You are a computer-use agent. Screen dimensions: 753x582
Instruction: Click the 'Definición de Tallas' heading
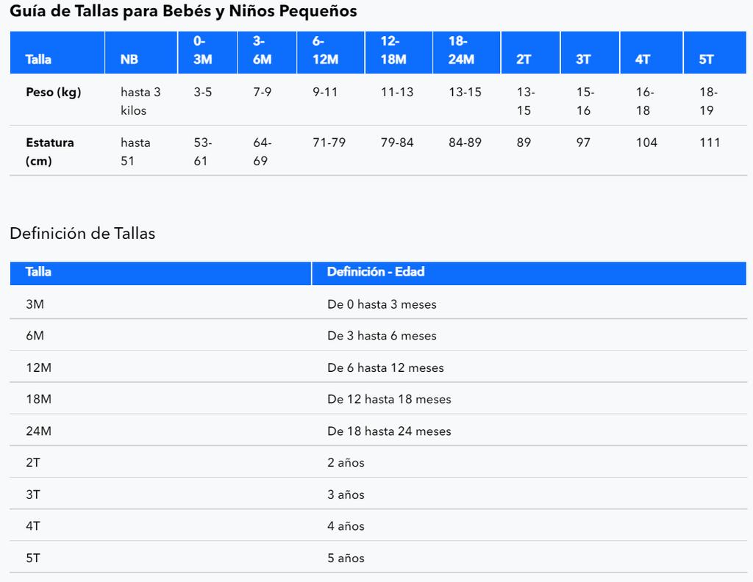pyautogui.click(x=82, y=234)
